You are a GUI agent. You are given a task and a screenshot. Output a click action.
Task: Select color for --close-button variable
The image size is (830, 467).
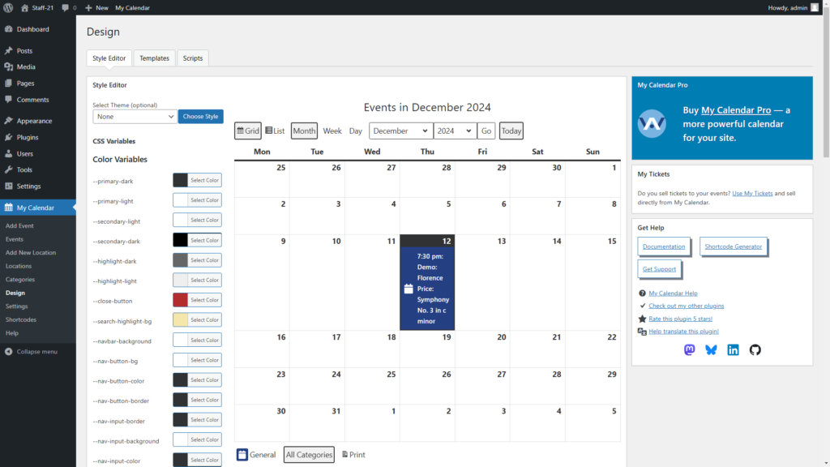click(197, 300)
